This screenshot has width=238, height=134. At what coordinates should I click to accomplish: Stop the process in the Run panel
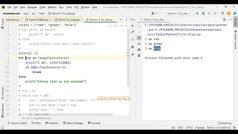click(x=133, y=39)
